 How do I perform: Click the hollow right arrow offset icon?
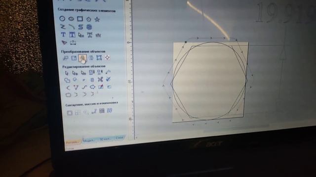[x=92, y=87]
